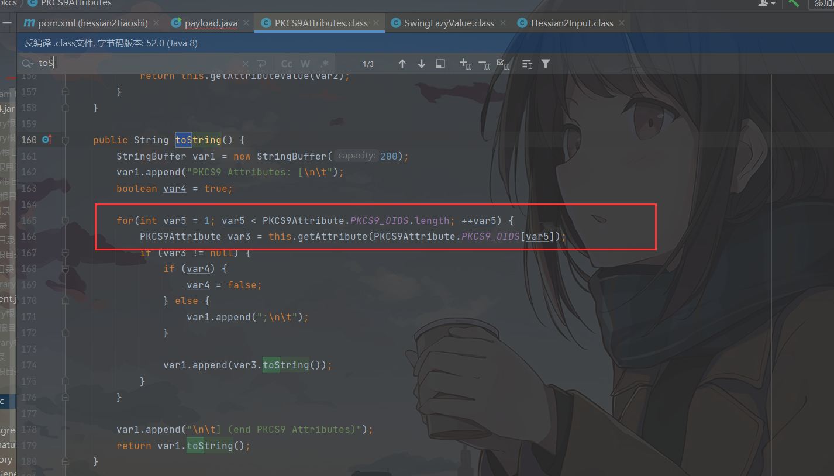Click the fold end marker at line 175
Screen dimensions: 834x476
(x=66, y=381)
